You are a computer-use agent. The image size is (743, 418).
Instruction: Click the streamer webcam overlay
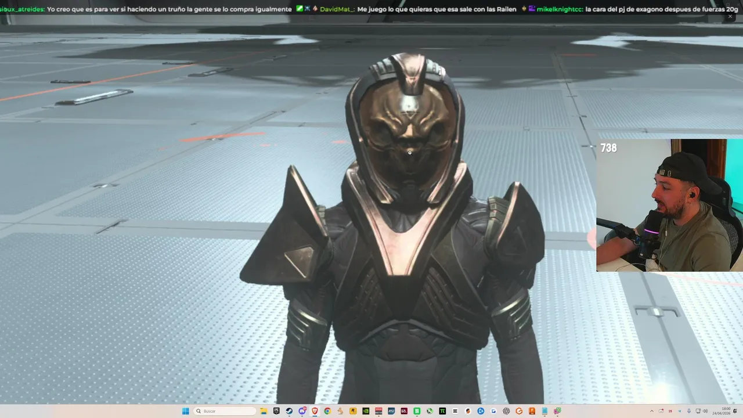click(x=669, y=205)
